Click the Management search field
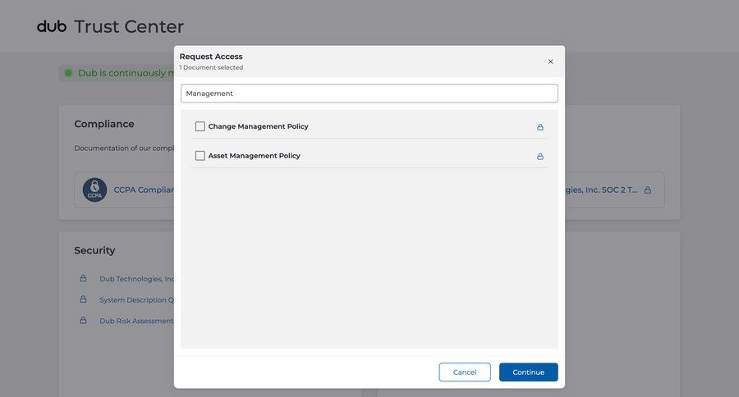 coord(369,94)
